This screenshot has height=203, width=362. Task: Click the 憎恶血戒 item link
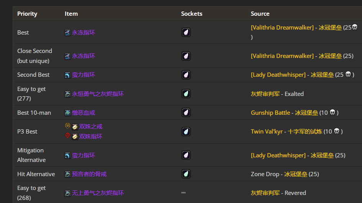83,113
